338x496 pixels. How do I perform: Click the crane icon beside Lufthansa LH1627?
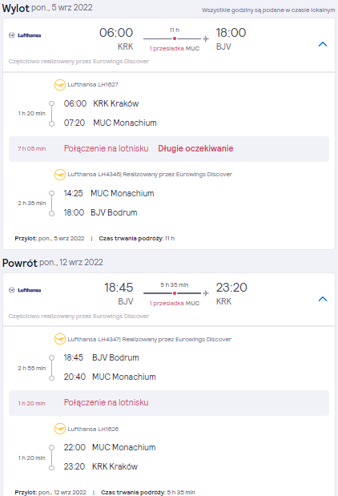coord(60,85)
